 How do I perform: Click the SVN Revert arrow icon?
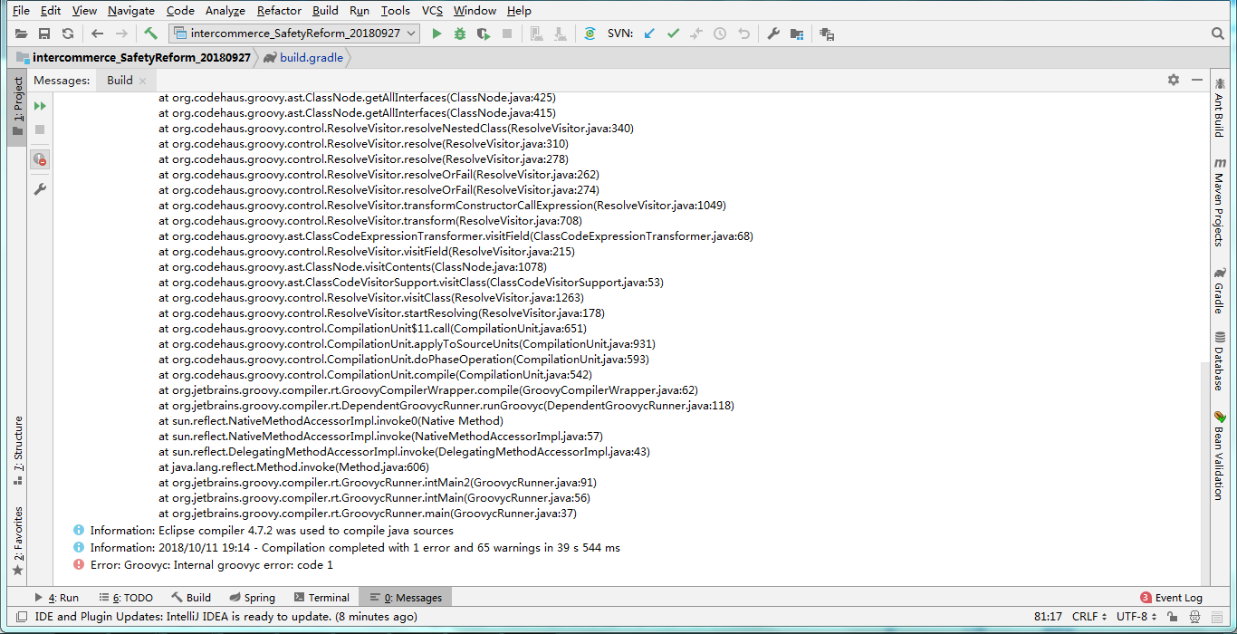(x=743, y=34)
